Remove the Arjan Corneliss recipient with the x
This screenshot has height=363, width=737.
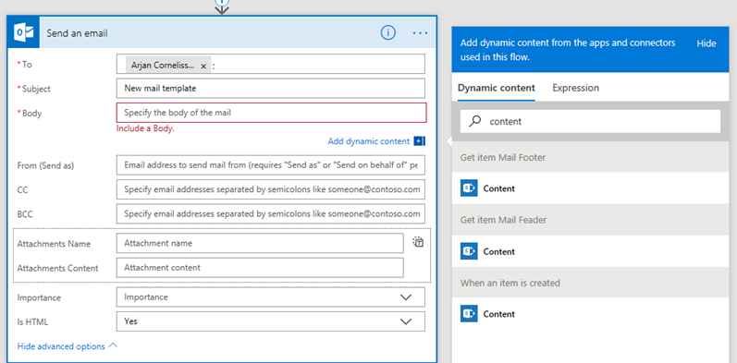coord(203,67)
